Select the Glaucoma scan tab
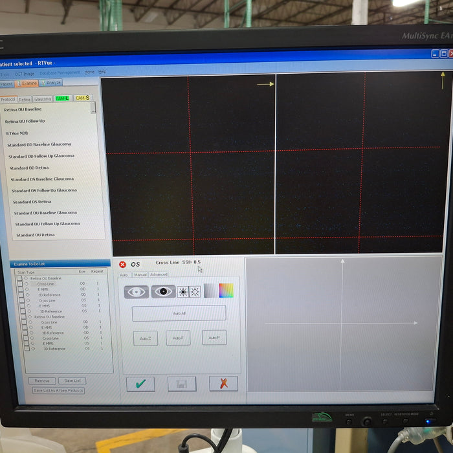453x453 pixels. pos(43,99)
